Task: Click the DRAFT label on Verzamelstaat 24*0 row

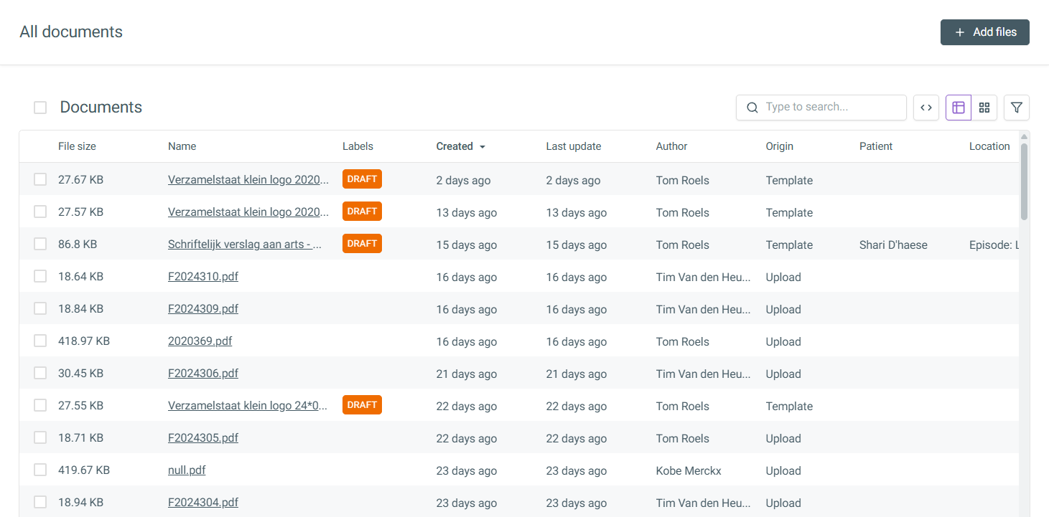Action: pos(362,405)
